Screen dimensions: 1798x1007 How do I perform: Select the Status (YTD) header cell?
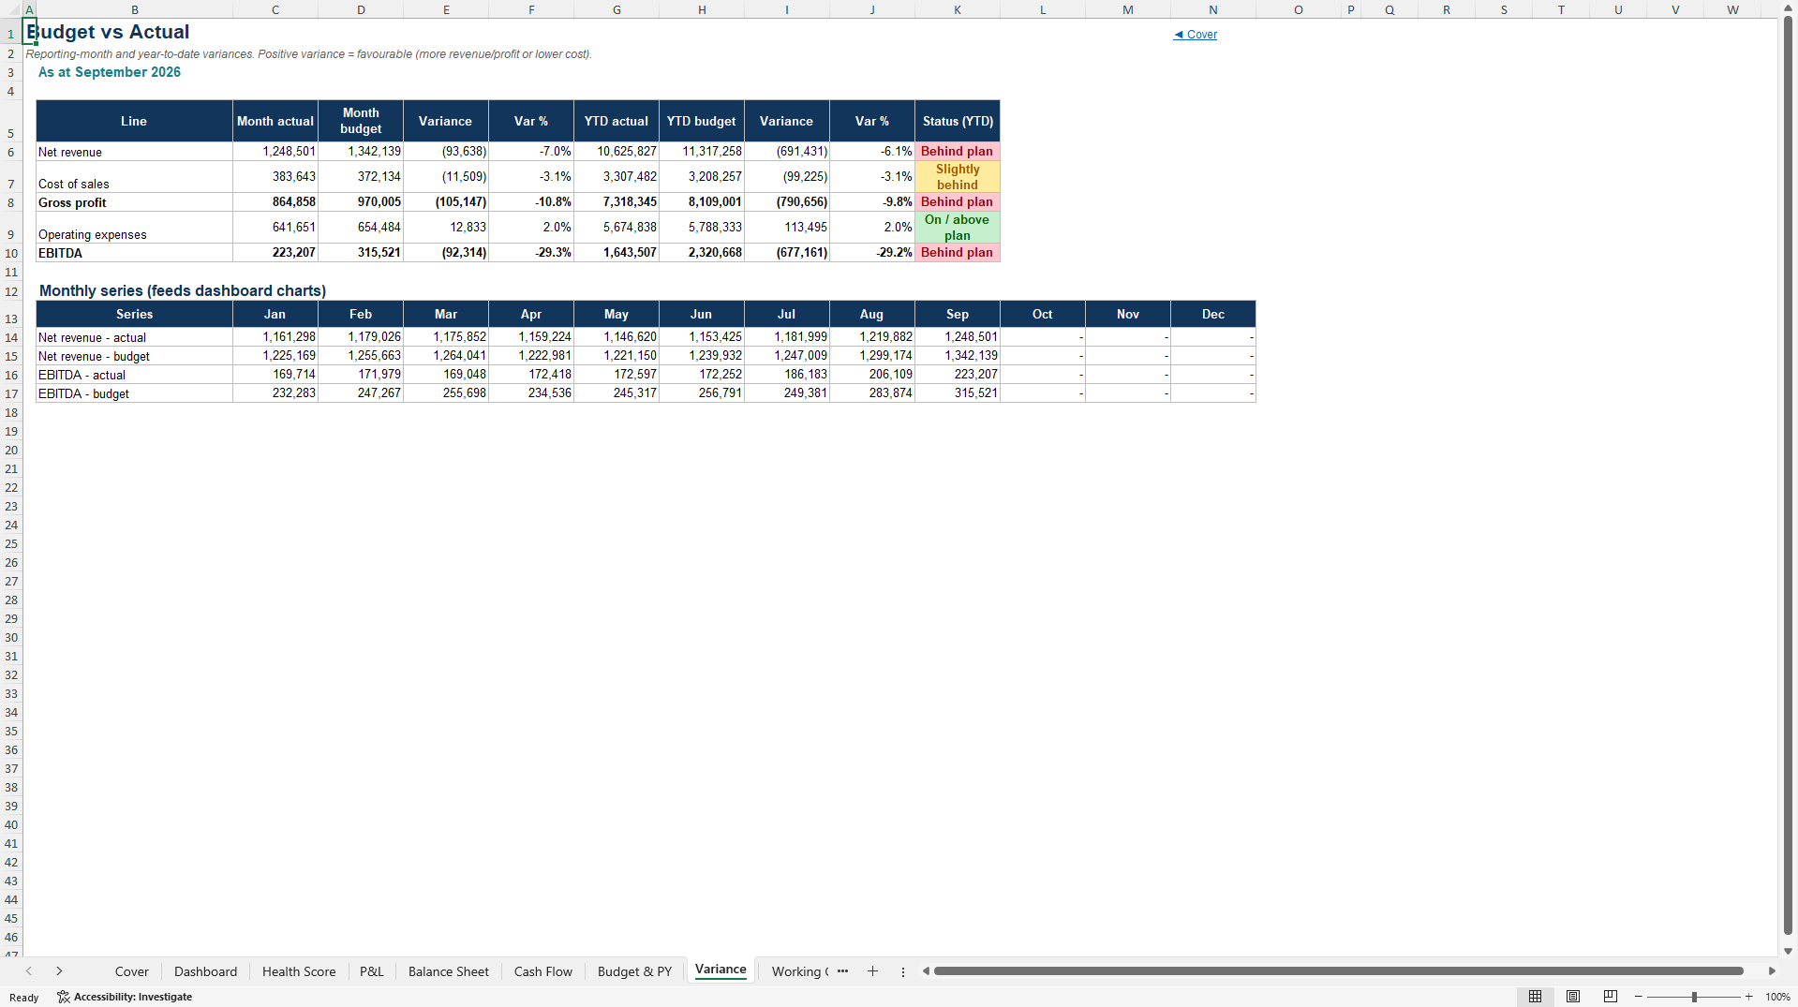tap(958, 121)
